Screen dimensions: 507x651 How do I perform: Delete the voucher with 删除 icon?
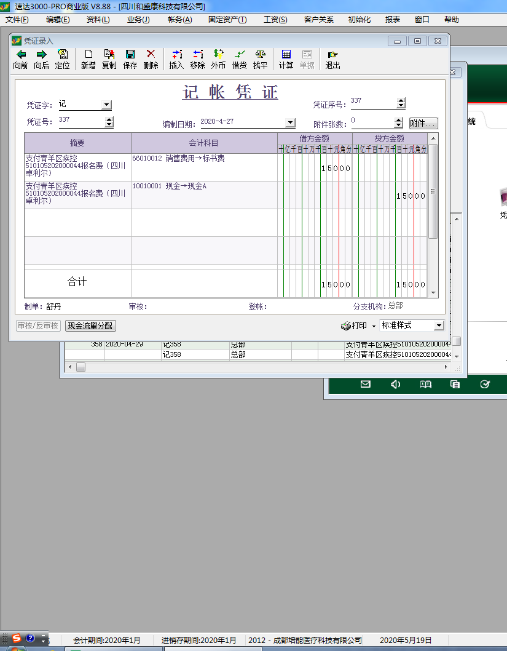click(151, 55)
